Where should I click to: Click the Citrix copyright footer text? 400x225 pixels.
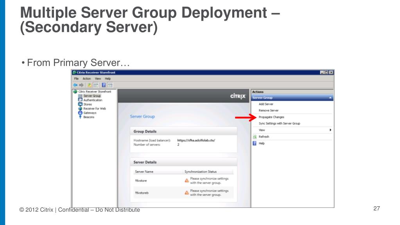80,210
